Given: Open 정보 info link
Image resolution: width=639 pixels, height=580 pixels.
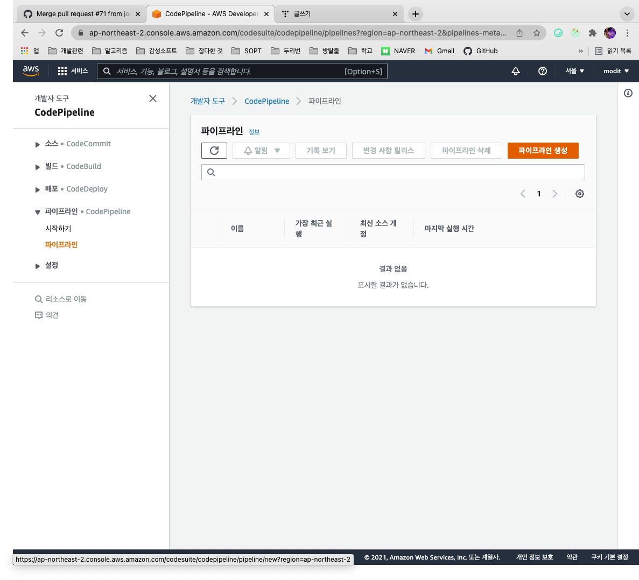Looking at the screenshot, I should pos(254,132).
